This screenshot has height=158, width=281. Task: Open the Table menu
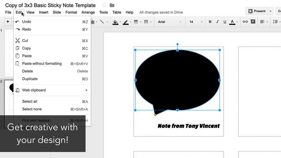pos(117,12)
